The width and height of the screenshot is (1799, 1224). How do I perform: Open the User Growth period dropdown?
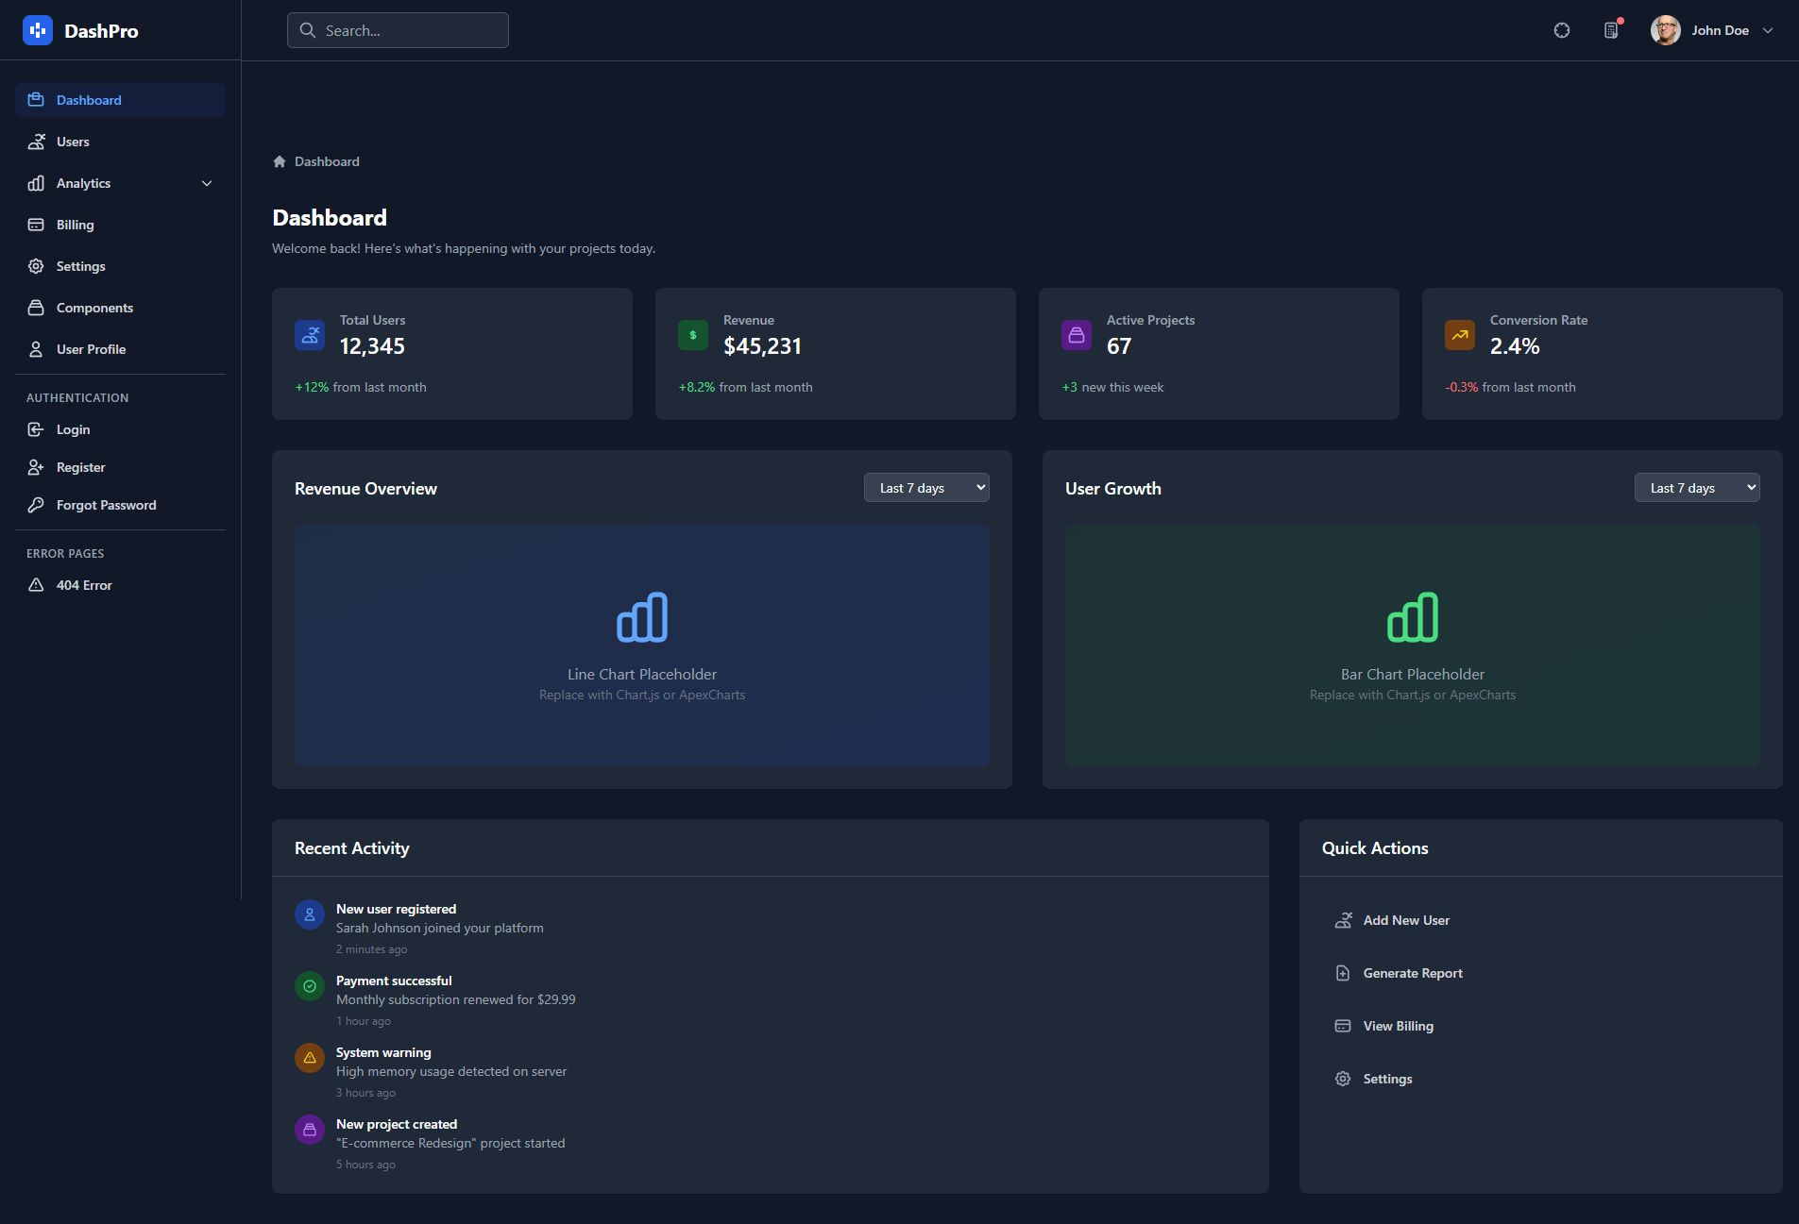pyautogui.click(x=1696, y=488)
